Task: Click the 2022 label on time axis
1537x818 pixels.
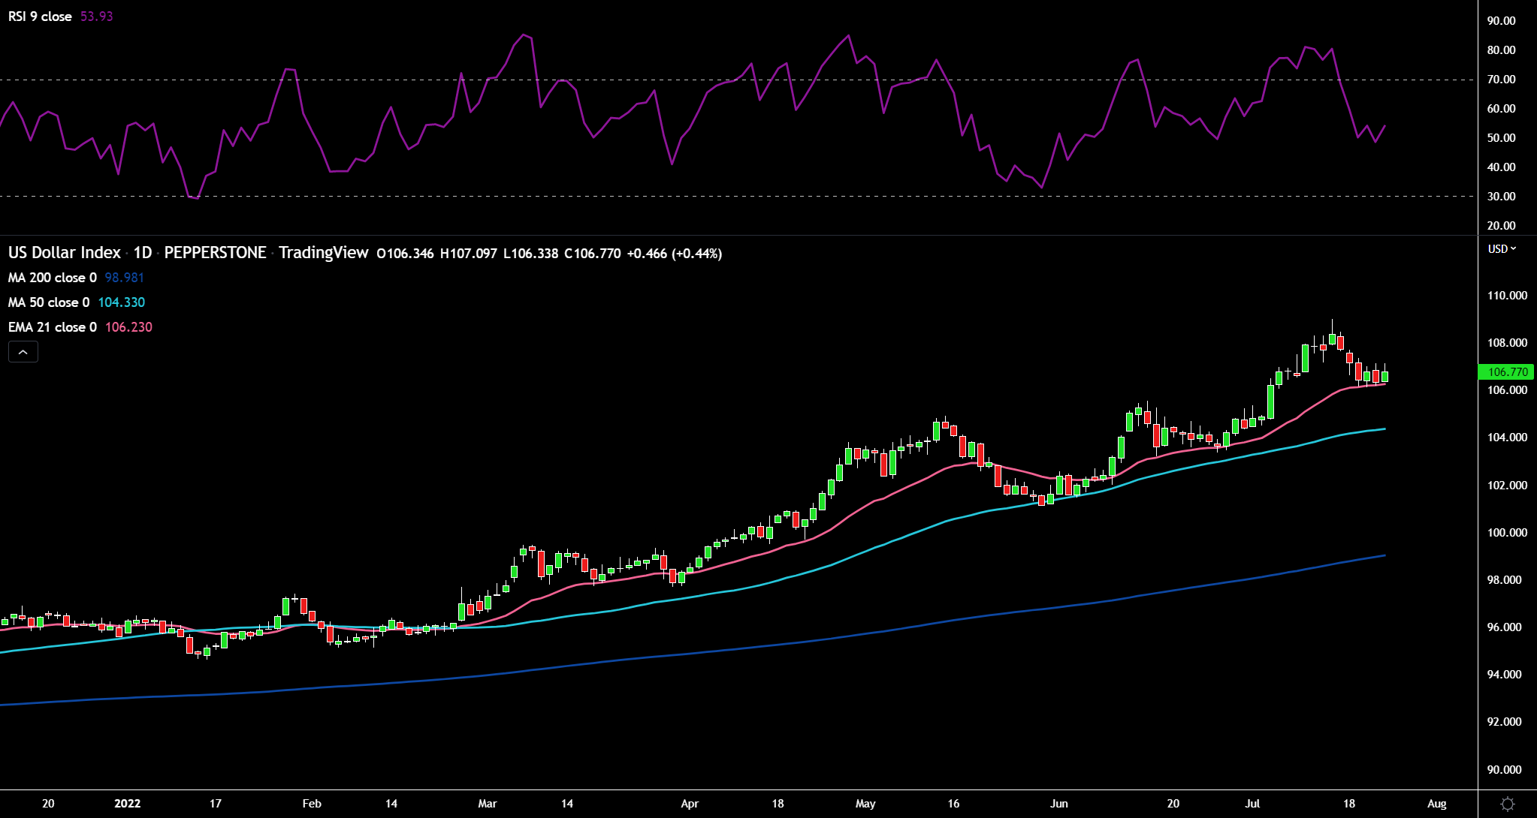Action: [128, 804]
